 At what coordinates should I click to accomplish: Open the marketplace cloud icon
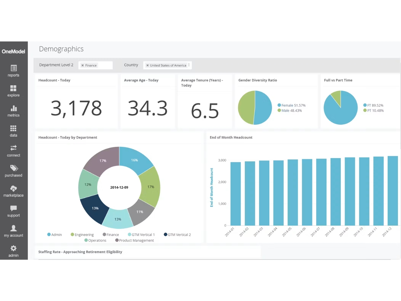click(13, 188)
